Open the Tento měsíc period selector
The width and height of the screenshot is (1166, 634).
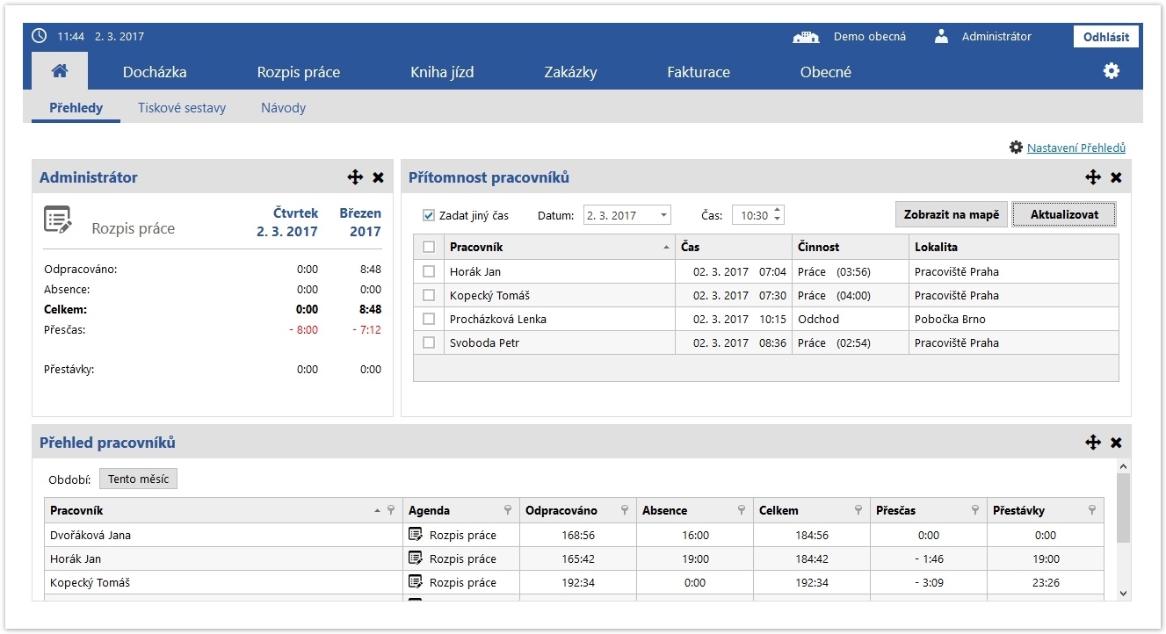click(x=138, y=479)
